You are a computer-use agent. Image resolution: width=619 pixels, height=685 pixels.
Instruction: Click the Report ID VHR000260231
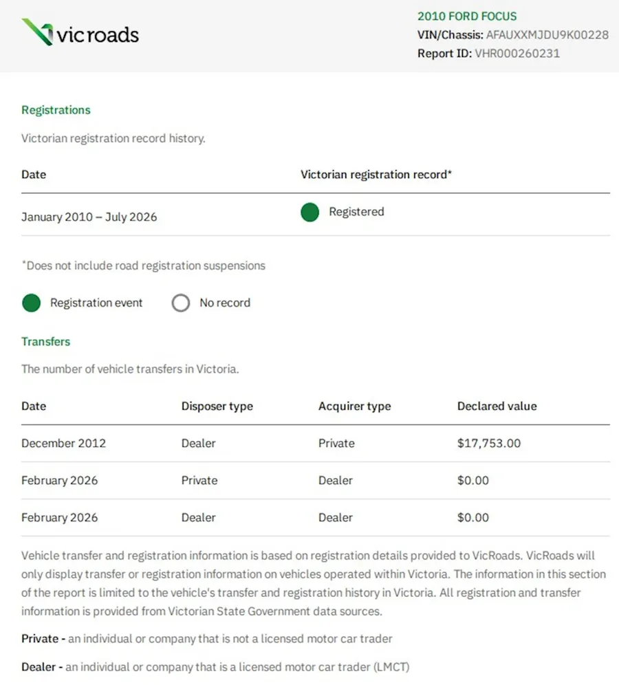pyautogui.click(x=517, y=53)
